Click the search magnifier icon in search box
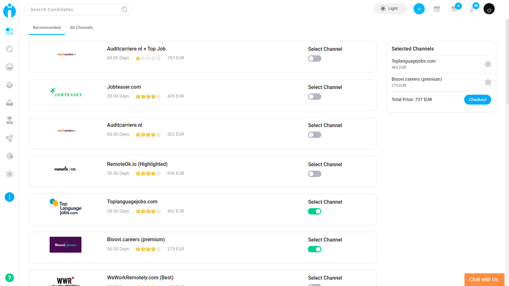This screenshot has width=509, height=286. (x=124, y=10)
